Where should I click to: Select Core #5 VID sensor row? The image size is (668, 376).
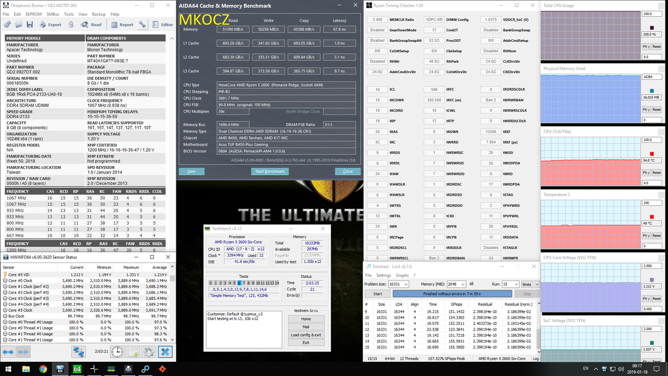[86, 274]
